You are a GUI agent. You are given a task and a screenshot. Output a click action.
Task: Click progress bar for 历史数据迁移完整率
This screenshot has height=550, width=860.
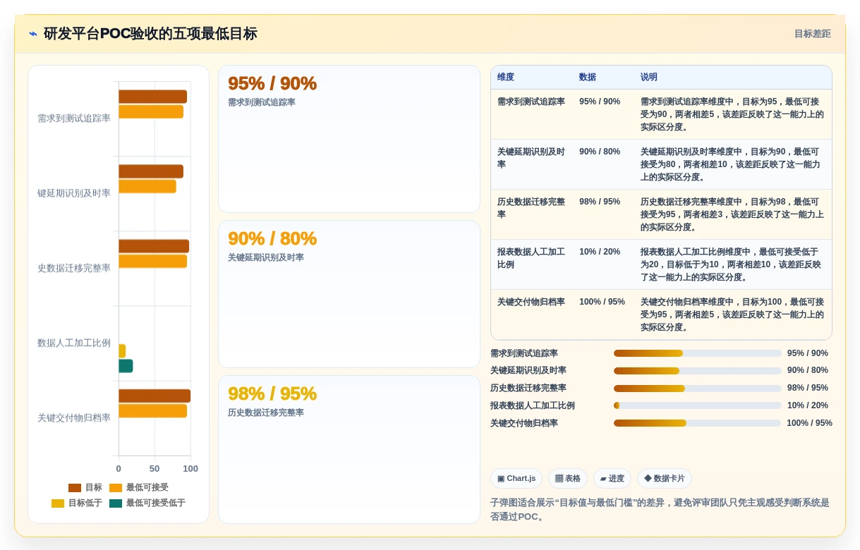698,389
